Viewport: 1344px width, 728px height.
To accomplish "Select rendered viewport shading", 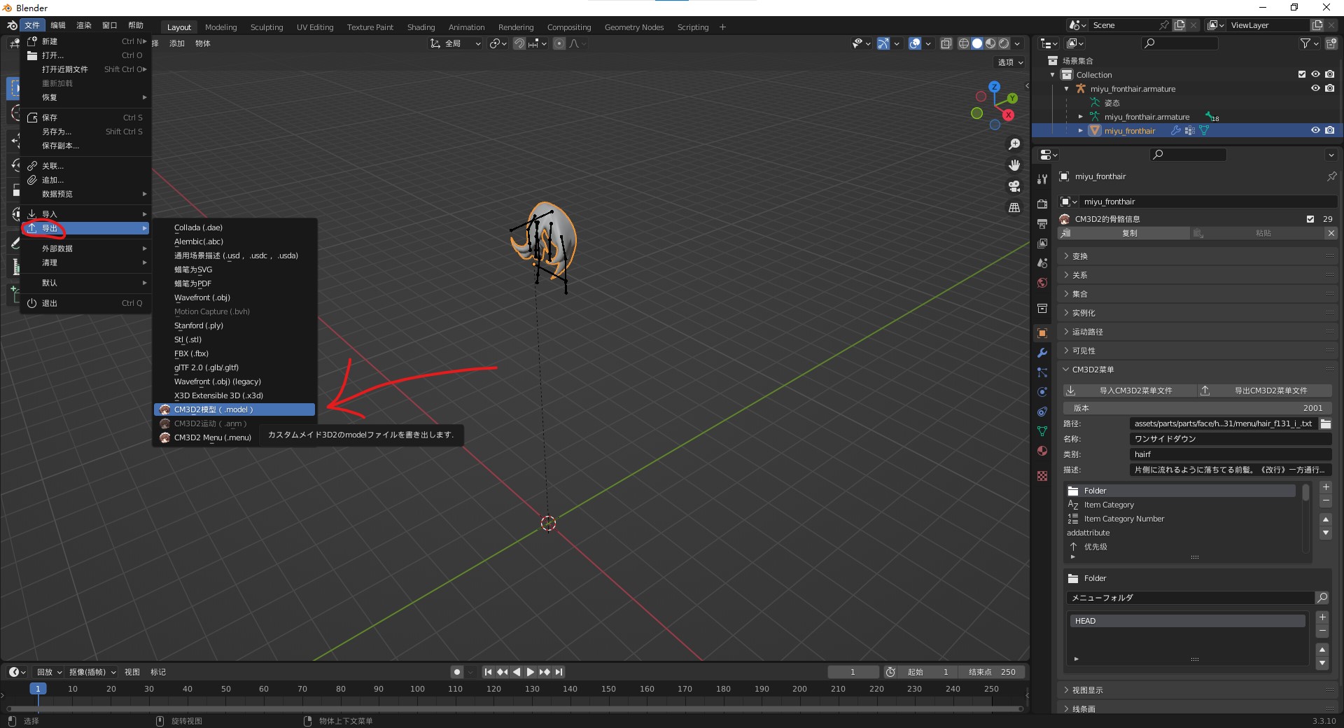I will pos(1004,43).
